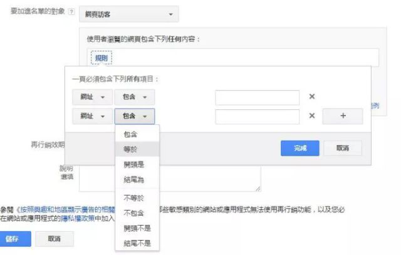Select 包含 from the operator menu
Viewport: 401px width, 255px height.
pos(131,134)
